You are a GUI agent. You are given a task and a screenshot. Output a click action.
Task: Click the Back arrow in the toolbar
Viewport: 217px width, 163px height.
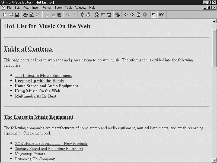click(126, 15)
